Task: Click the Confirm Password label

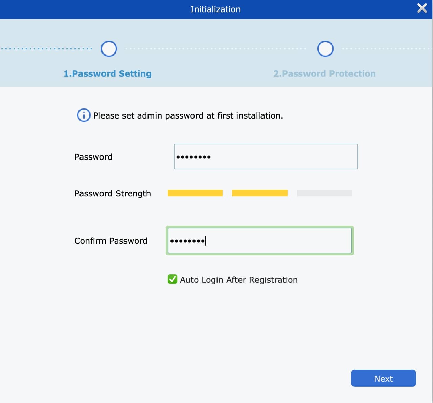Action: pos(111,241)
